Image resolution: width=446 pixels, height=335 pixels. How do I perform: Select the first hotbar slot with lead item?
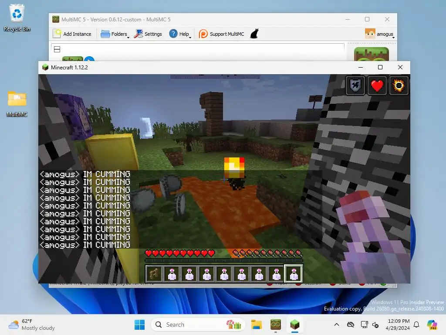154,274
